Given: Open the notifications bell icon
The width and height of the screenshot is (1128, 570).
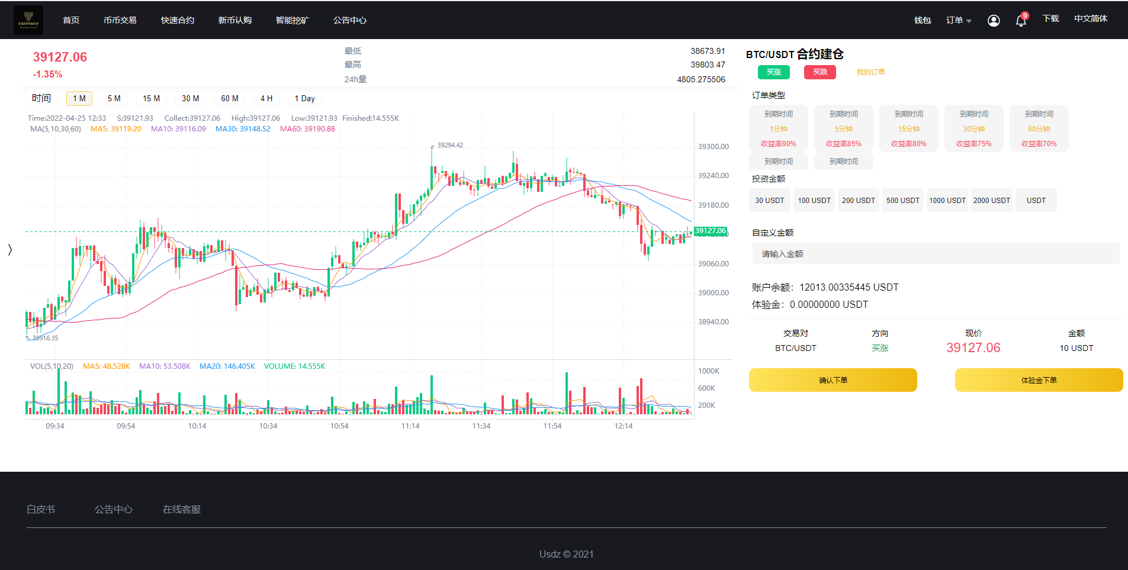Looking at the screenshot, I should click(x=1021, y=21).
